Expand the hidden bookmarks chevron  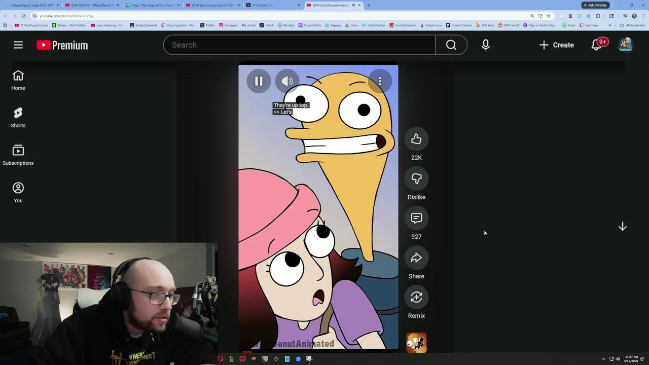point(610,25)
